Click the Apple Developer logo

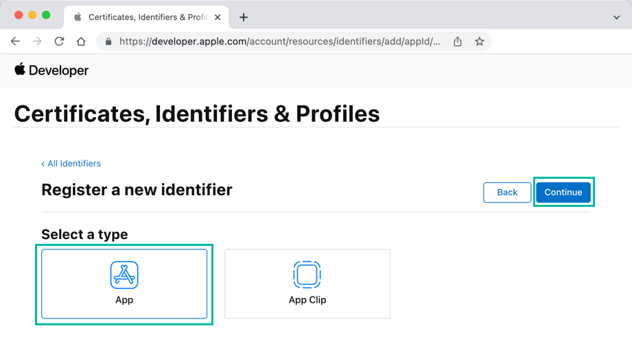point(51,70)
